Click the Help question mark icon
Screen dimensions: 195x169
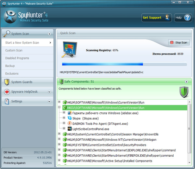[x=188, y=18]
